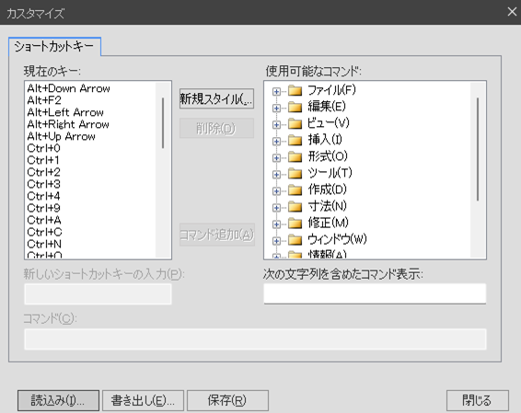
Task: Click the 読込み(I) button
Action: pos(58,400)
